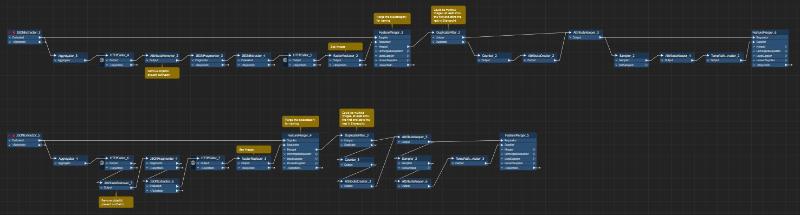Expand the Fragments port chevron on JSONFragmenter_4
The width and height of the screenshot is (800, 215).
click(147, 163)
